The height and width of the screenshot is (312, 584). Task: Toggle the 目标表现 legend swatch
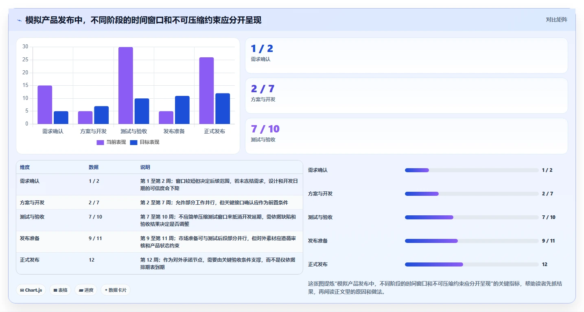point(133,142)
